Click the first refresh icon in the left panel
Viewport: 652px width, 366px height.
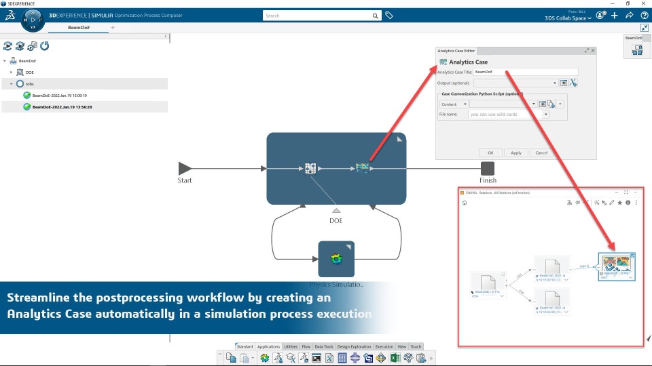[7, 46]
